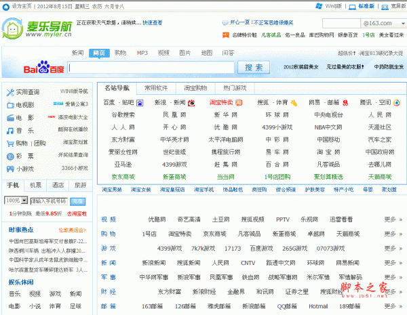Viewport: 407px width, 315px height.
Task: Click the email username input field
Action: pyautogui.click(x=341, y=24)
